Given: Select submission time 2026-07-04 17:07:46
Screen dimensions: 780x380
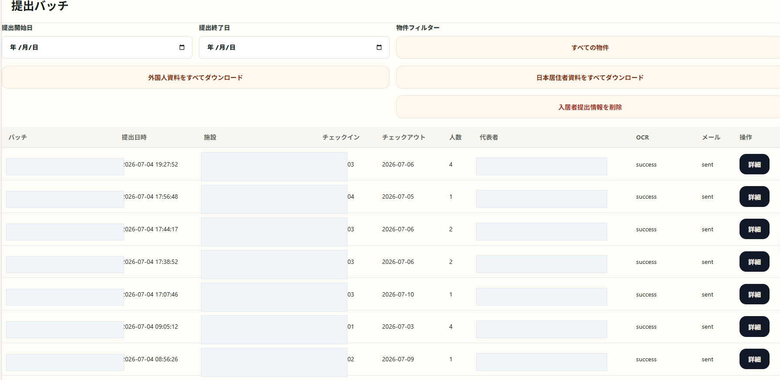Looking at the screenshot, I should click(x=151, y=294).
